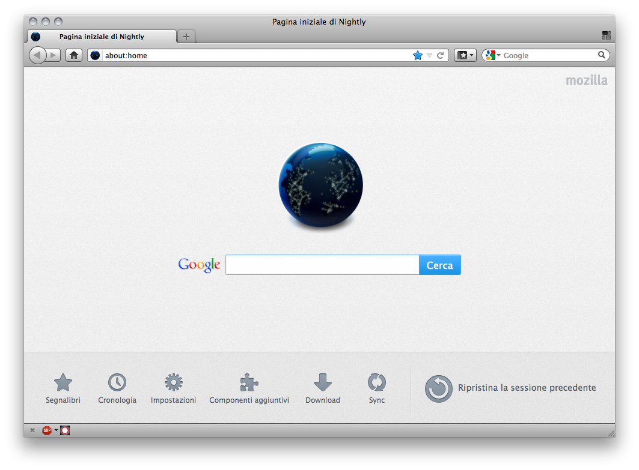Click the window resize grip corner
The height and width of the screenshot is (470, 639).
pos(611,433)
